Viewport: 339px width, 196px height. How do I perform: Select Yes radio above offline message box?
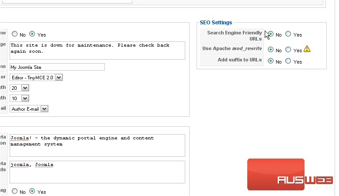click(x=32, y=34)
